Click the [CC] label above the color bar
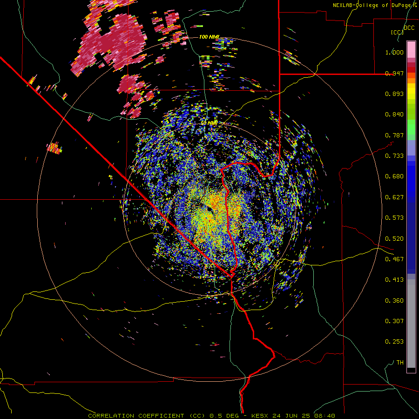 click(397, 32)
